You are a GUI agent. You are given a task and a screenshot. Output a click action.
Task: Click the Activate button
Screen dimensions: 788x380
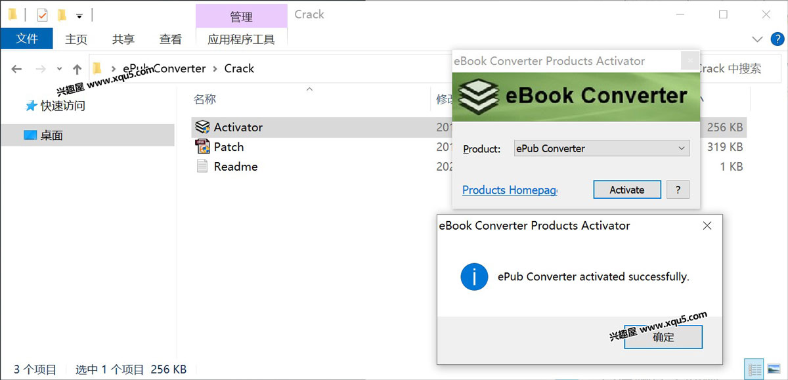tap(627, 190)
